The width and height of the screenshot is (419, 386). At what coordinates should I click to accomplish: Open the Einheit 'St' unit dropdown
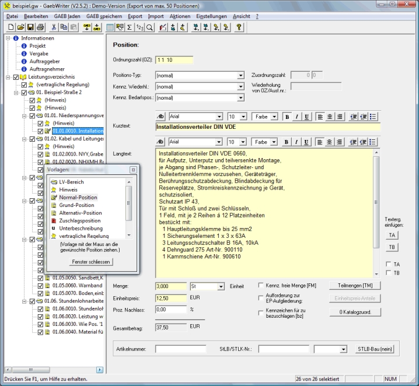click(221, 286)
